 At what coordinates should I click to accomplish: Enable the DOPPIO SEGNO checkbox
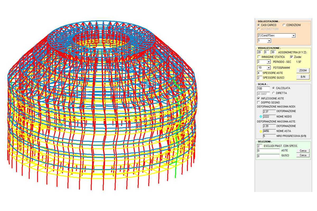tap(259, 102)
